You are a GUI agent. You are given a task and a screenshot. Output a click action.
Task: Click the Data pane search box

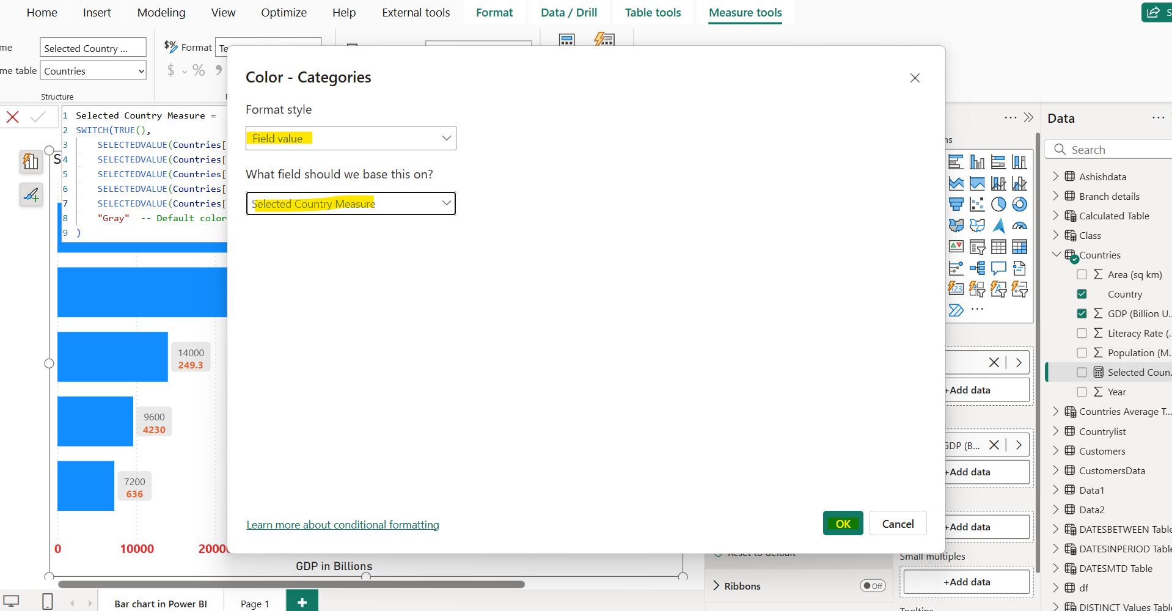click(x=1112, y=149)
